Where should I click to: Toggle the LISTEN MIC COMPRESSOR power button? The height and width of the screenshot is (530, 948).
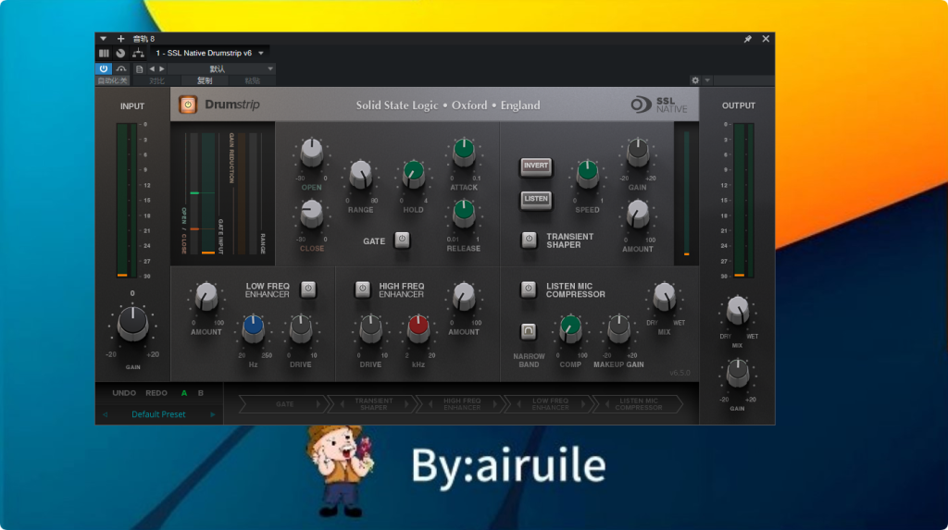coord(529,290)
